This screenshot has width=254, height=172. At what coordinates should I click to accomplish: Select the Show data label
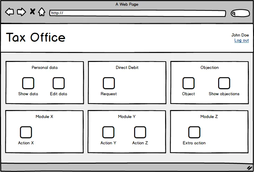pos(28,94)
